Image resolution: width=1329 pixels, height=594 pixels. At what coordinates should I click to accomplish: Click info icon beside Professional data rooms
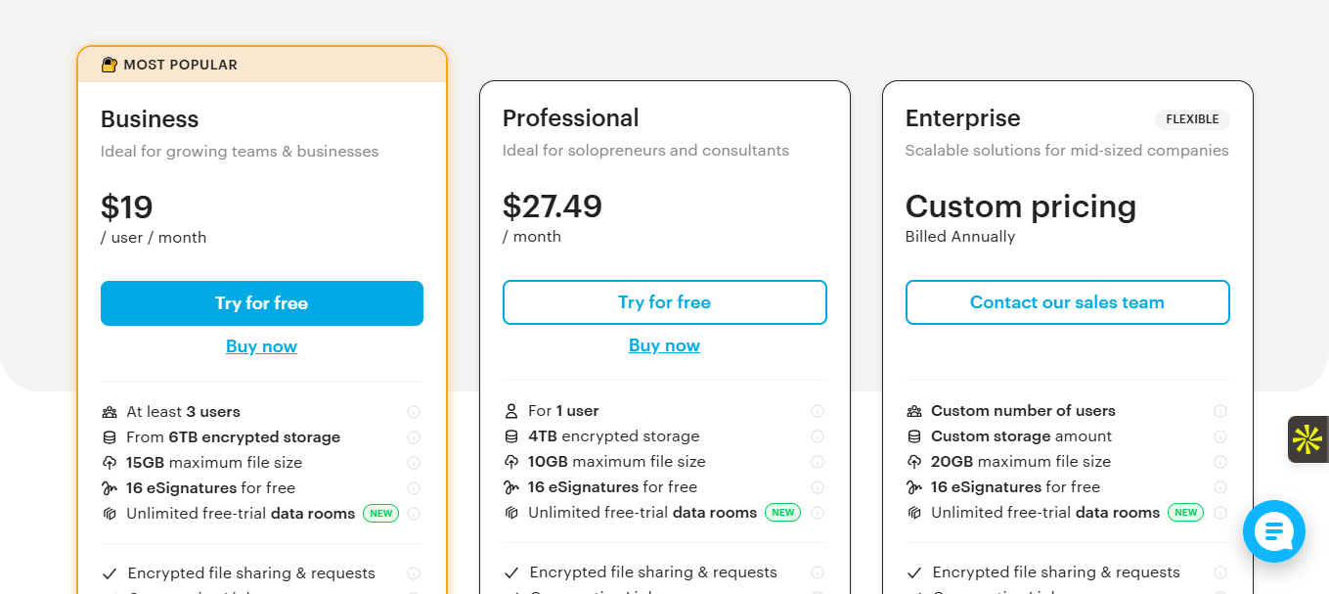[818, 513]
